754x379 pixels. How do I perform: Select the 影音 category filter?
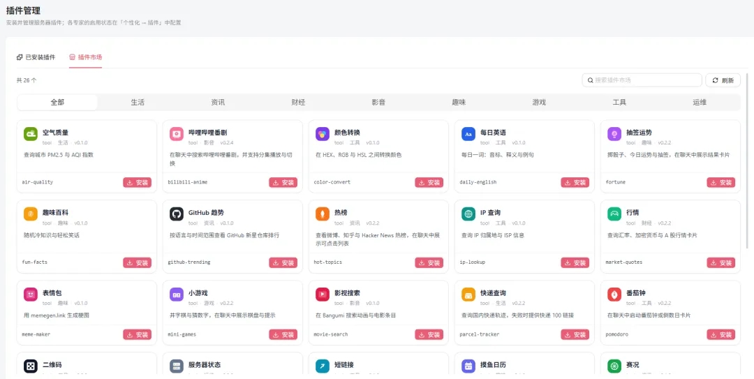pos(378,103)
